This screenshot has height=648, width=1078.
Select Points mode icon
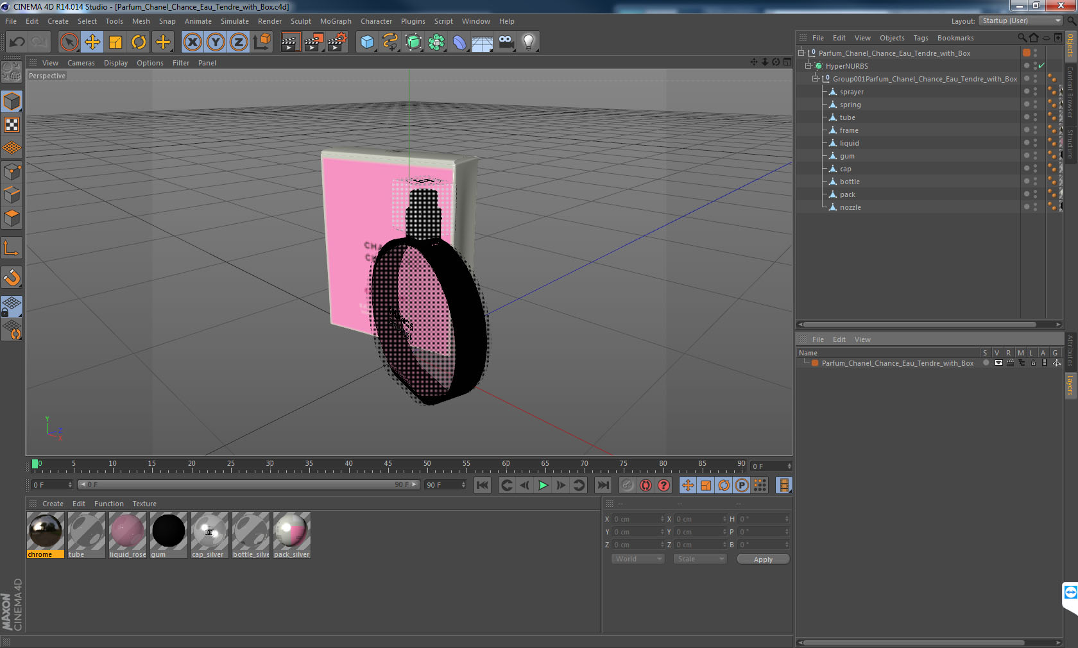[x=12, y=171]
